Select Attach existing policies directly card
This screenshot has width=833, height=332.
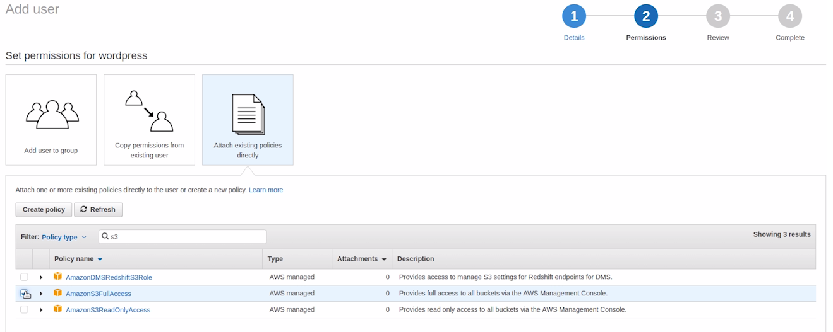[248, 120]
